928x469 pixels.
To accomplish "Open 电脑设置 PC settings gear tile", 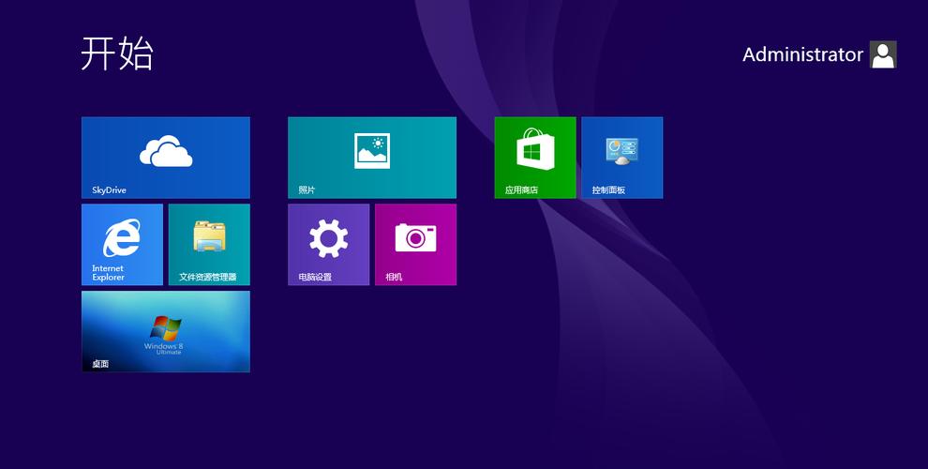I will pos(328,245).
